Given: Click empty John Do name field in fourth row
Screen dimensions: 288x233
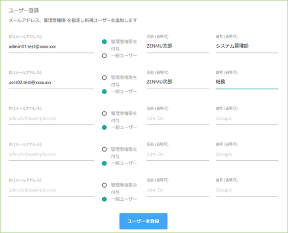Looking at the screenshot, I should coord(178,154).
